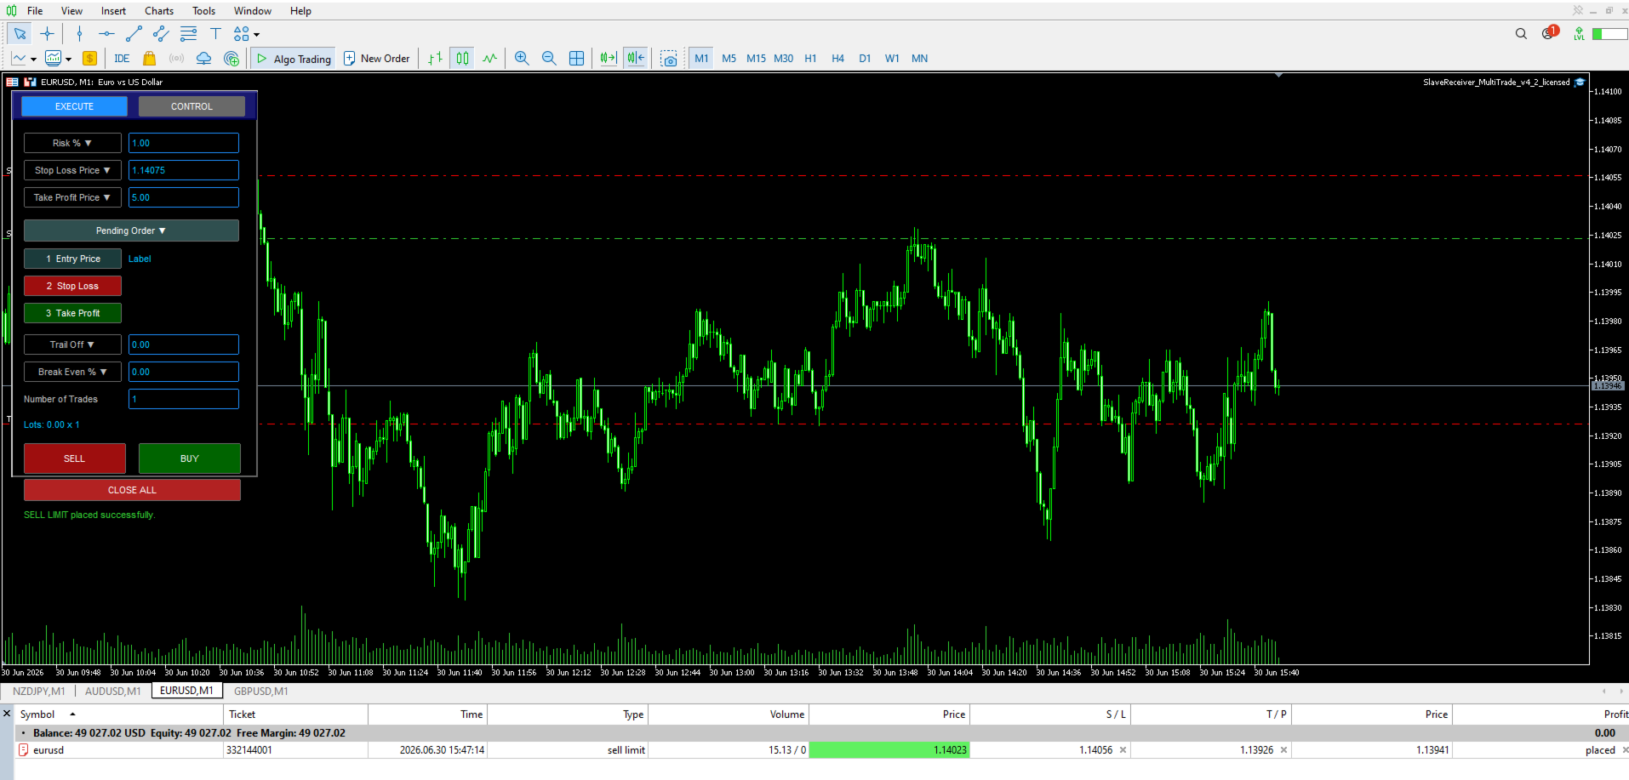Toggle Algo Trading on or off

click(x=294, y=58)
